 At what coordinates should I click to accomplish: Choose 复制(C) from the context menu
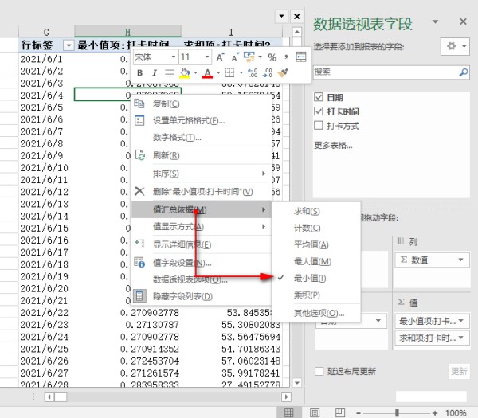pyautogui.click(x=202, y=104)
